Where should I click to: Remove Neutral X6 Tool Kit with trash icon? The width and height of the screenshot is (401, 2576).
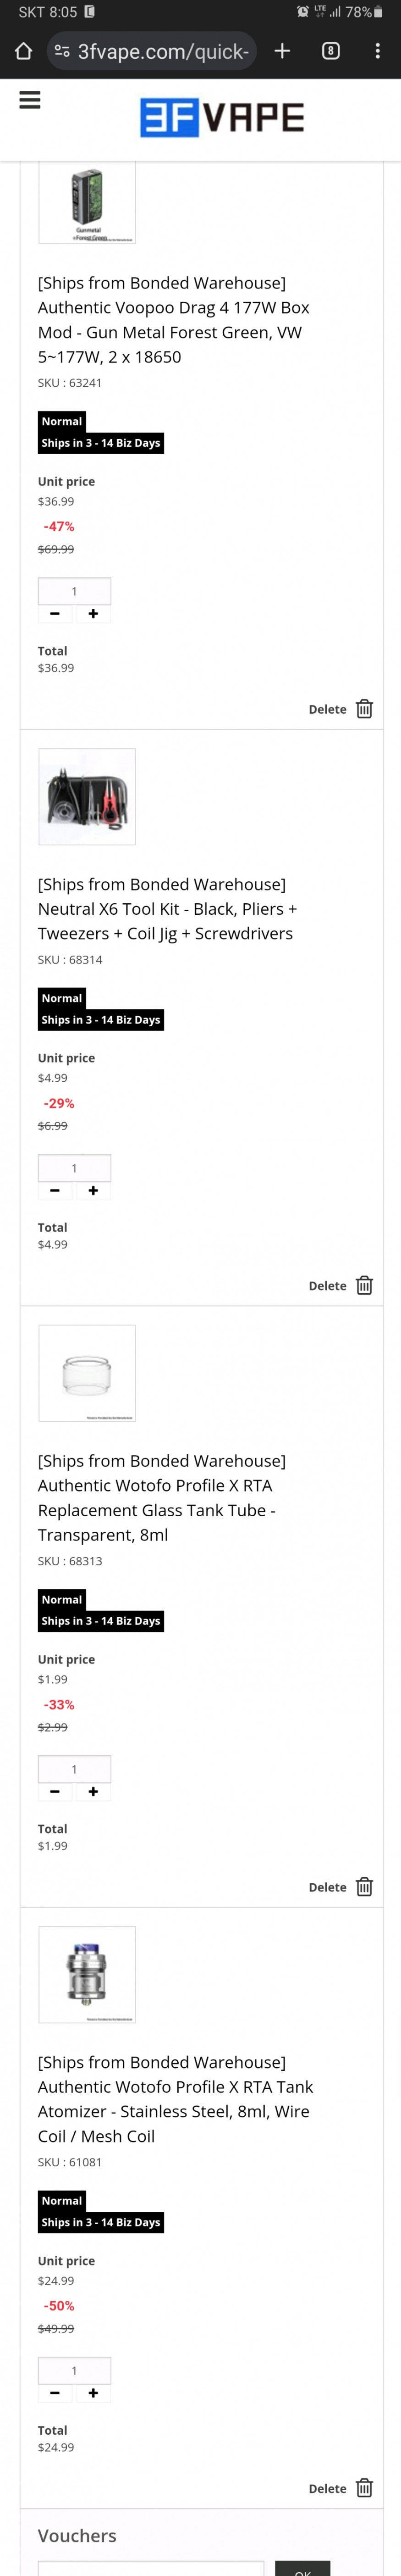[364, 1286]
